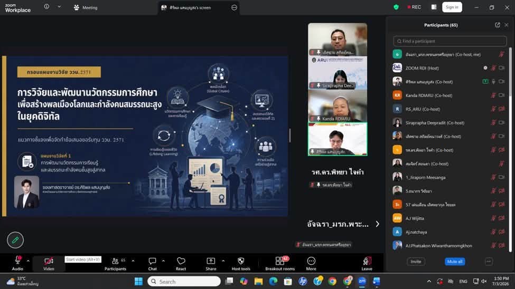Screen dimensions: 515x289
Task: Expand the Share options arrow
Action: (223, 261)
